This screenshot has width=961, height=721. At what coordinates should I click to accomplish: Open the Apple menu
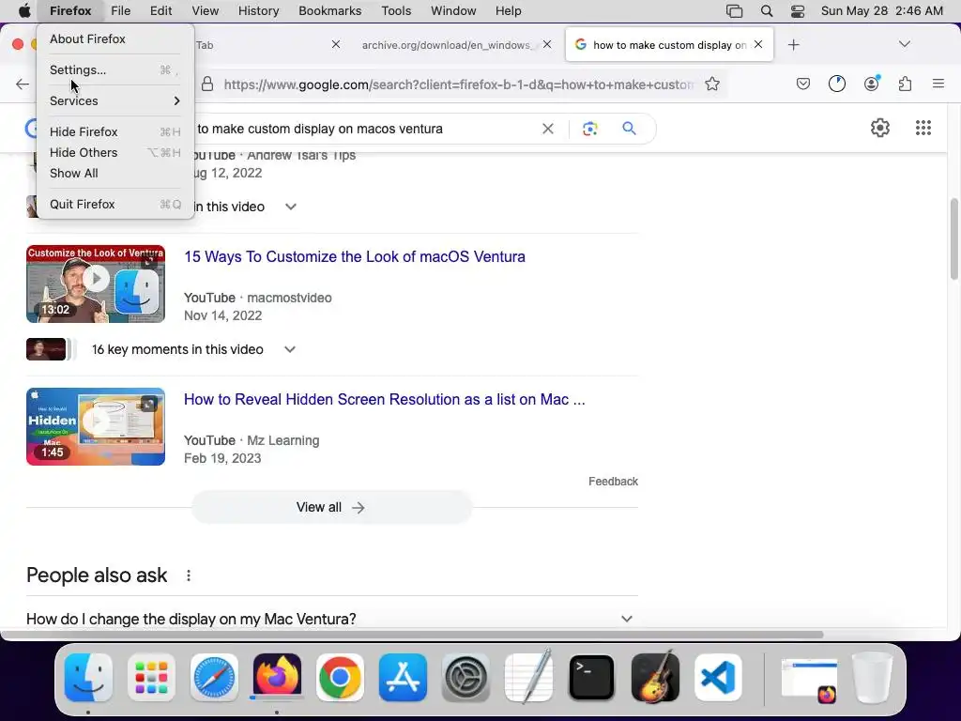click(24, 11)
